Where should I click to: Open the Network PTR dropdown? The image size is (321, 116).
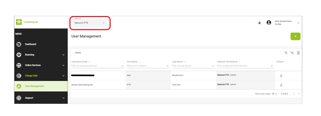[90, 23]
